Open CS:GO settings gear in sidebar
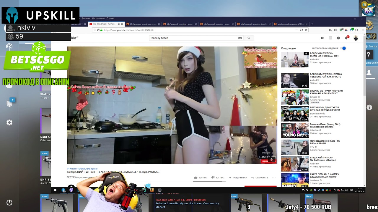The width and height of the screenshot is (378, 212). [x=9, y=122]
